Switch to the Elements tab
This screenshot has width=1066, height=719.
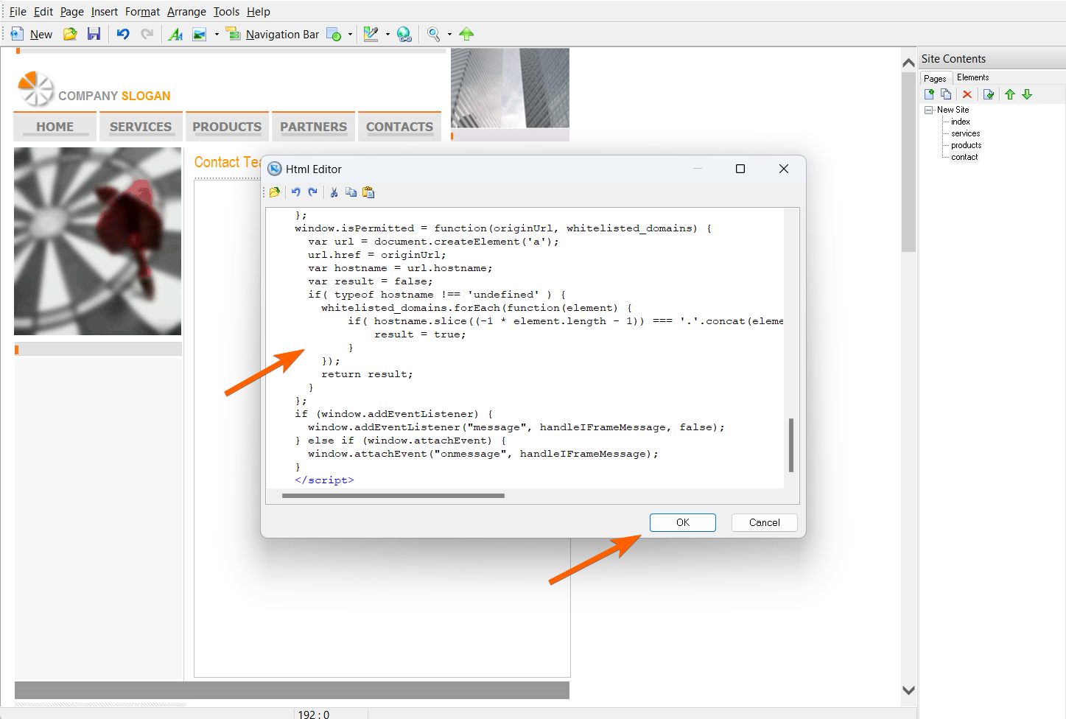click(x=972, y=77)
